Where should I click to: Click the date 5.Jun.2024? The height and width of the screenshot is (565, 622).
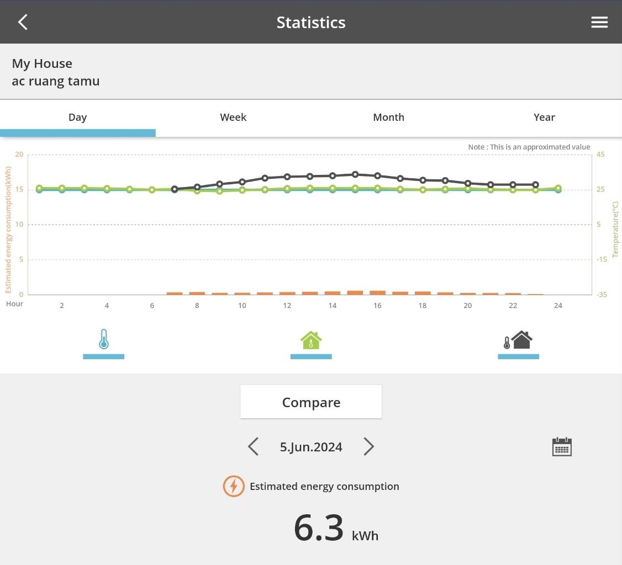click(311, 447)
